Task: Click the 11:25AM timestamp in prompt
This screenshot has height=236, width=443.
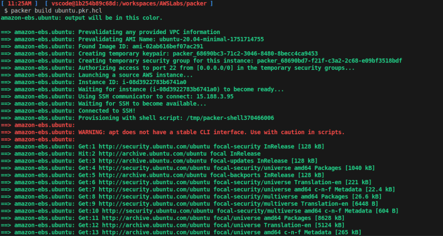Action: point(20,3)
